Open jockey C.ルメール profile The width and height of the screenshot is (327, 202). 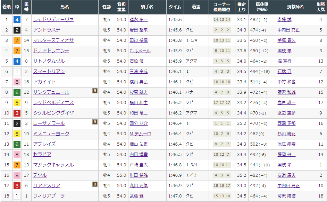pos(140,51)
